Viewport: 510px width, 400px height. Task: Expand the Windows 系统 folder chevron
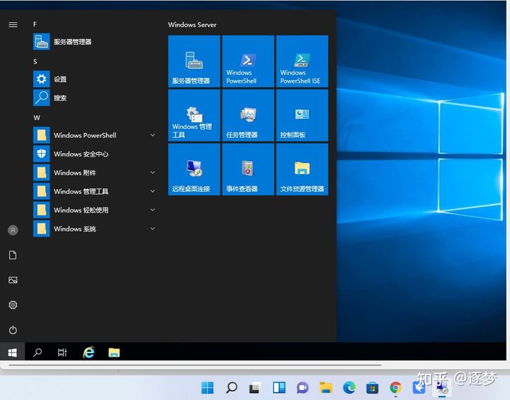[152, 229]
